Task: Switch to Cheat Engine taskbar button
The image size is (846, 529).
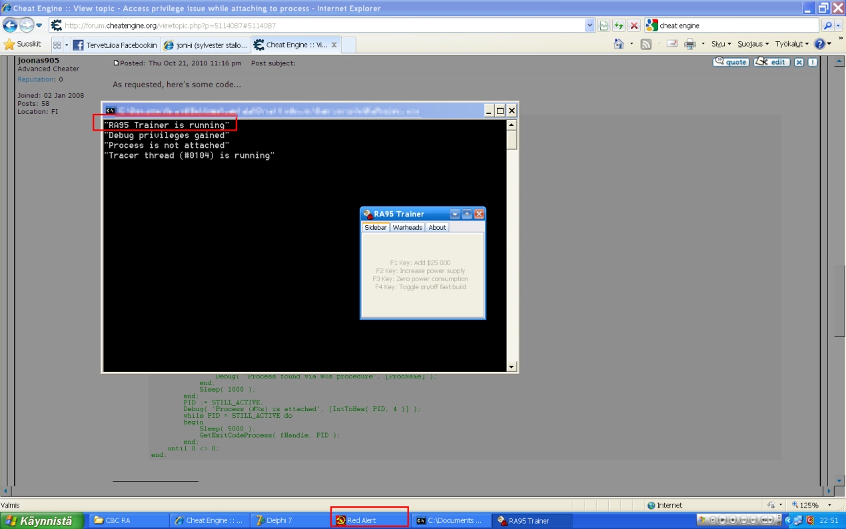Action: coord(209,521)
